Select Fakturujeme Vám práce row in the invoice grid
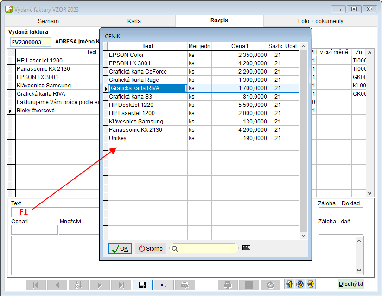 58,102
